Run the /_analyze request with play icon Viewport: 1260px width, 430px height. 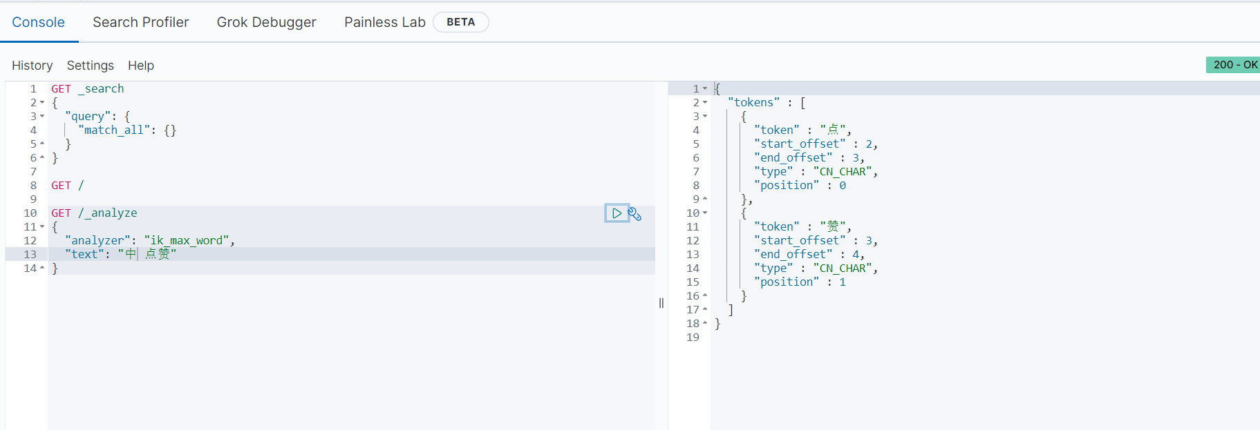(617, 213)
